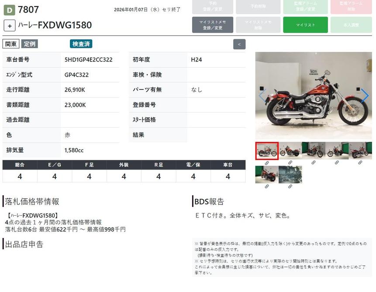Select the engine close-up thumbnail
This screenshot has width=376, height=292.
tap(290, 174)
